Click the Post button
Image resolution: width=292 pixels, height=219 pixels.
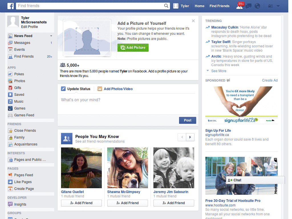188,120
